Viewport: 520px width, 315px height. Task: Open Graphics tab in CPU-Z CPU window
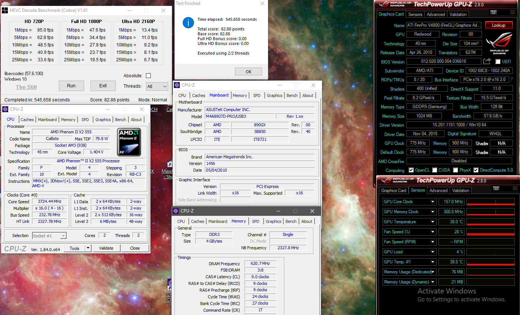pyautogui.click(x=103, y=120)
